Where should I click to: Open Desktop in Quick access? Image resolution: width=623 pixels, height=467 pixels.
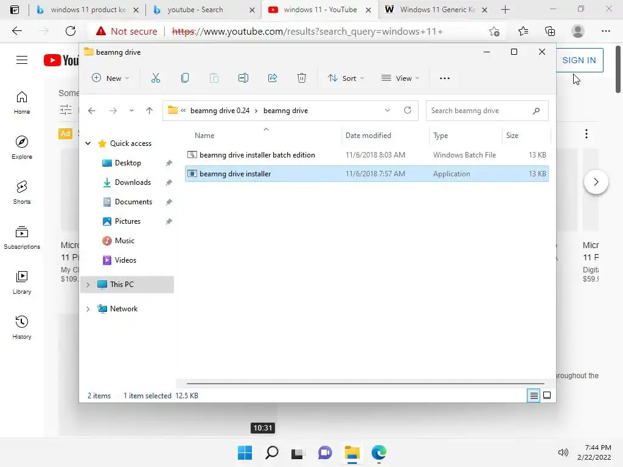pos(128,163)
